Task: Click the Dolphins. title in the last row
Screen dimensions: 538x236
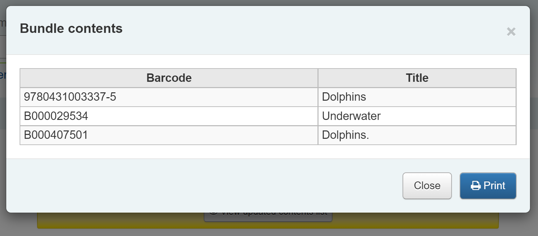Action: 345,135
